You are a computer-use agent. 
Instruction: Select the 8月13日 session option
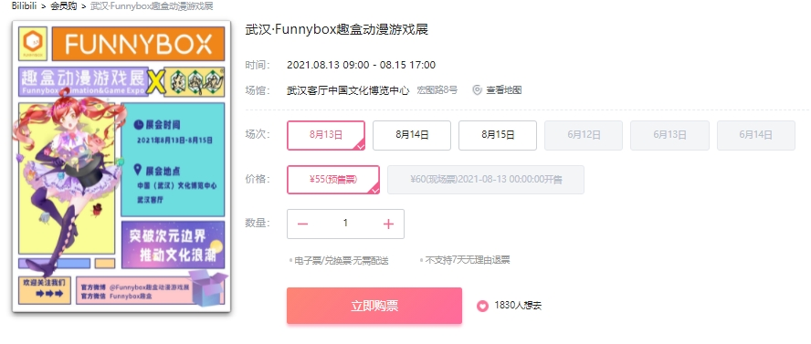click(x=326, y=135)
